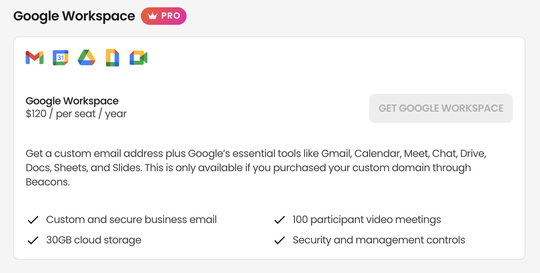Click the description paragraph mentioning Beacons
Image resolution: width=540 pixels, height=273 pixels.
point(256,168)
